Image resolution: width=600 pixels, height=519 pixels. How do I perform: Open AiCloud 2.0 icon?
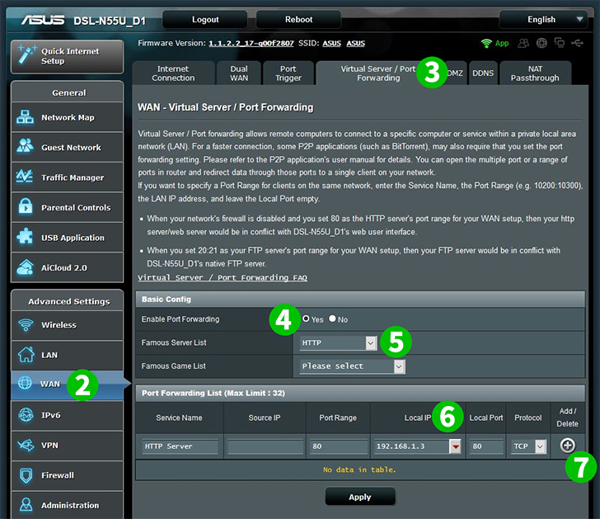pyautogui.click(x=26, y=267)
